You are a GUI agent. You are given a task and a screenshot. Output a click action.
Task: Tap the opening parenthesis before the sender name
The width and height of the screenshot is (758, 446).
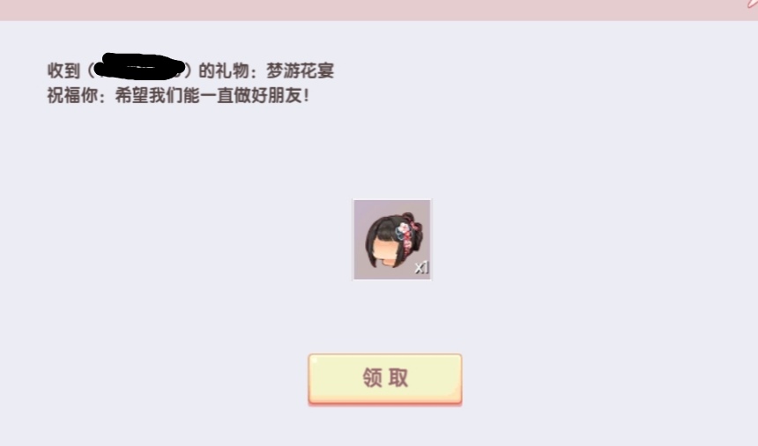point(91,71)
